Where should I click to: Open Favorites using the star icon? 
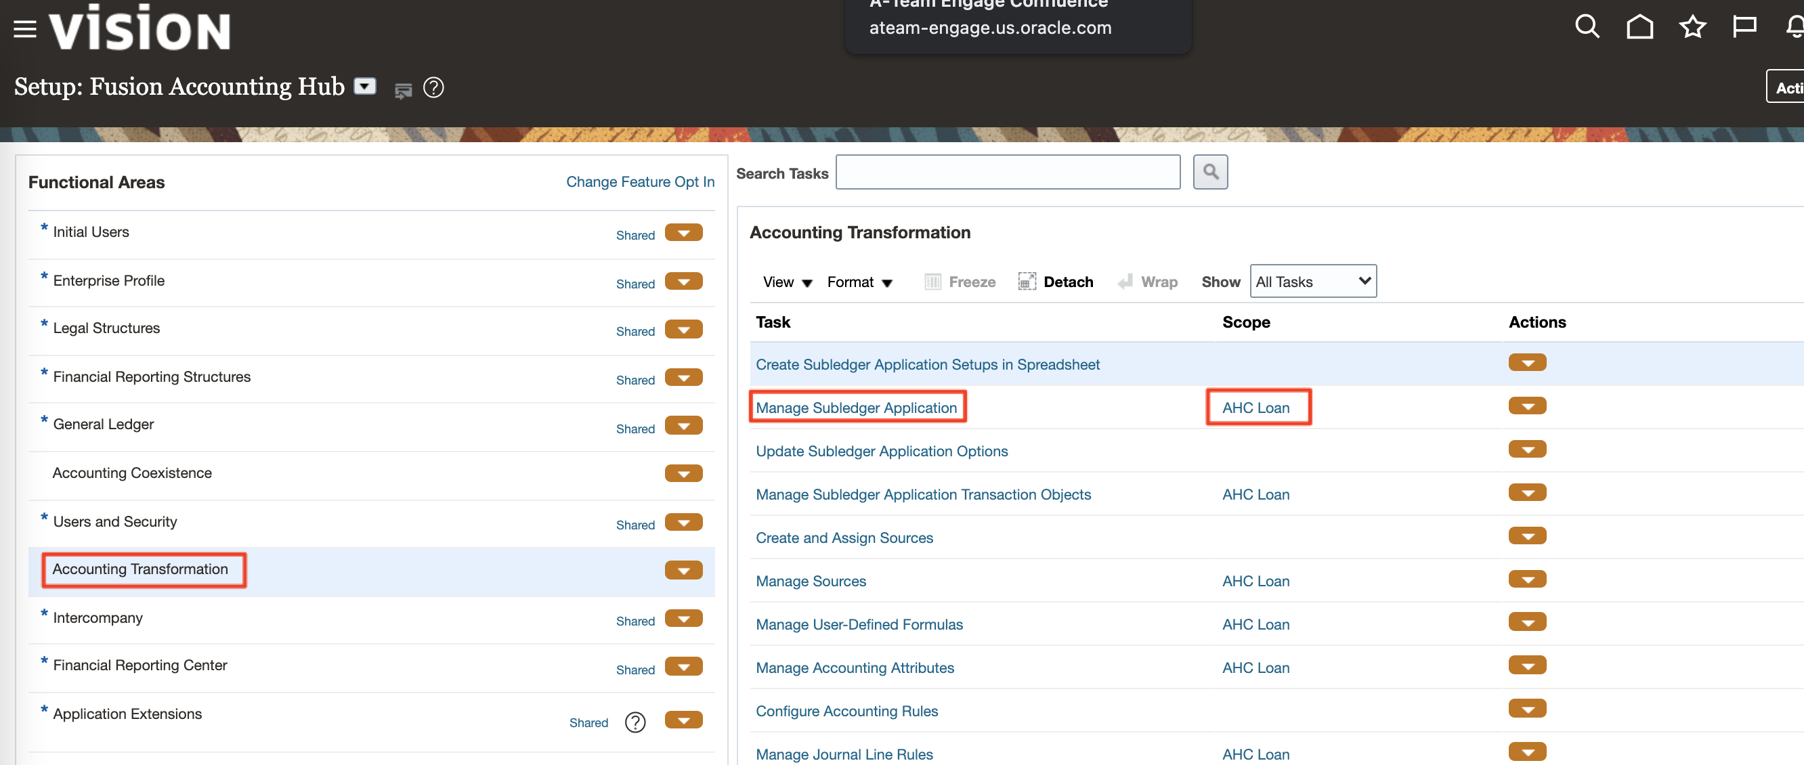click(x=1693, y=26)
